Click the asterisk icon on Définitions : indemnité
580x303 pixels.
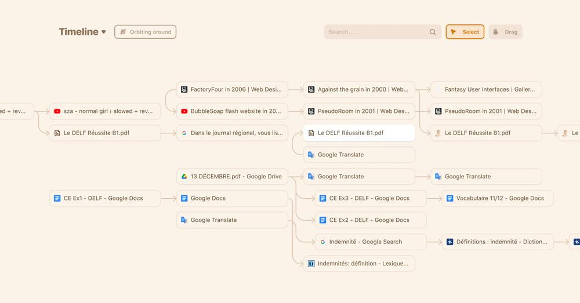tap(450, 242)
